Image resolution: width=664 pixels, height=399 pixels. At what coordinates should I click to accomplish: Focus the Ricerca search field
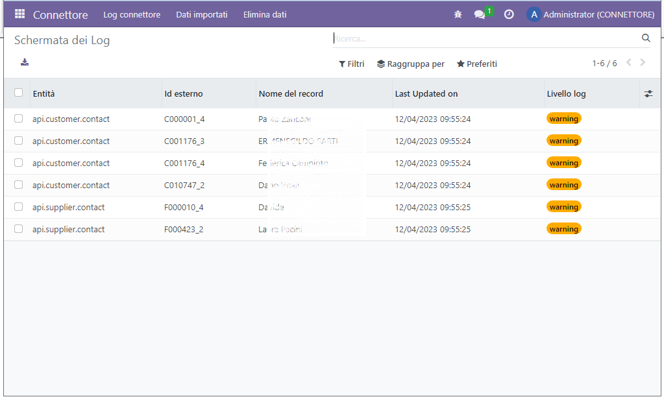[x=487, y=39]
